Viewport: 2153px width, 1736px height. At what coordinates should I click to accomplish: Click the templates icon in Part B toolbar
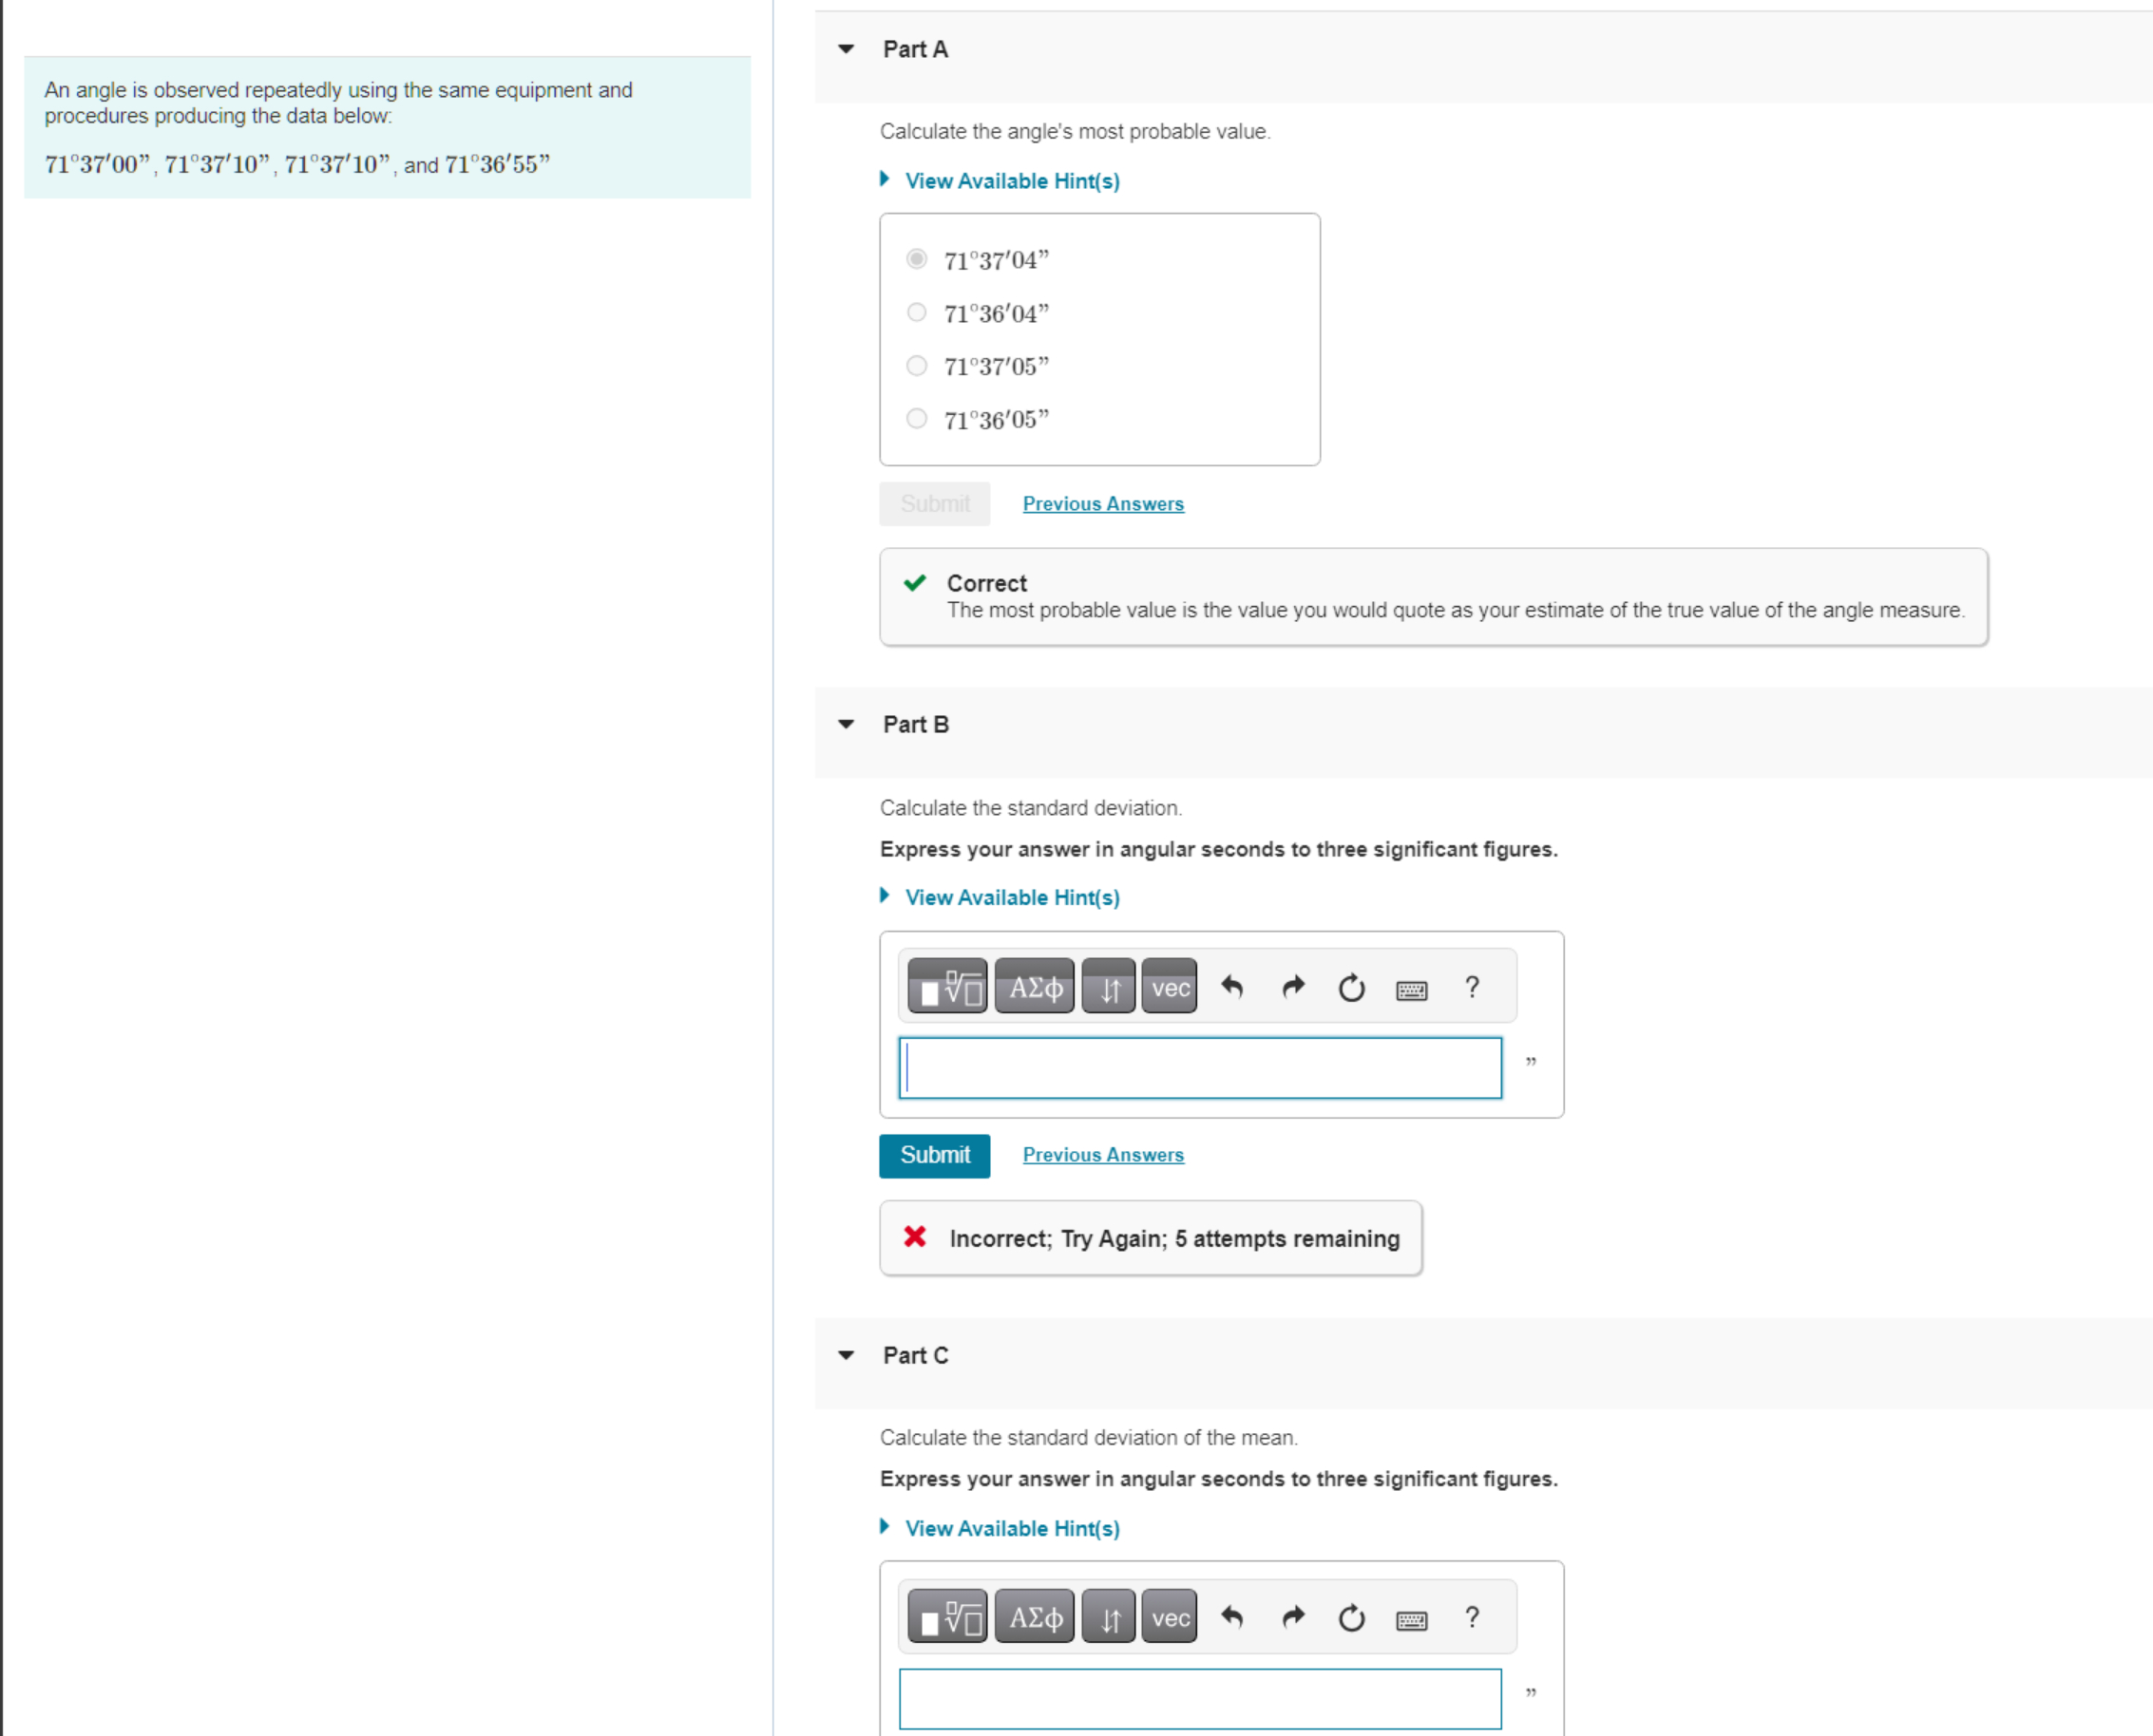[946, 988]
